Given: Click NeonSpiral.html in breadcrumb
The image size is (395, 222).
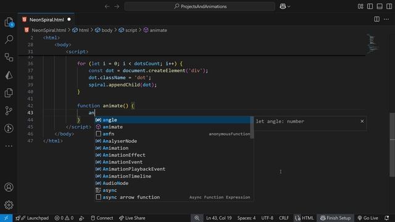Looking at the screenshot, I should click(49, 30).
